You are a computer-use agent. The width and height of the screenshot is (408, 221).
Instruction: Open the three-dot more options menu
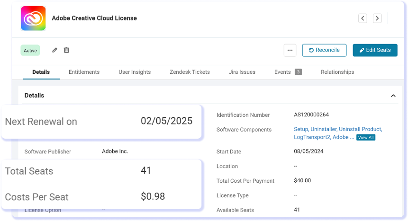pos(290,50)
